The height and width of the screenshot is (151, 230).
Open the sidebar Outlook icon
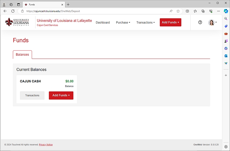pyautogui.click(x=226, y=56)
